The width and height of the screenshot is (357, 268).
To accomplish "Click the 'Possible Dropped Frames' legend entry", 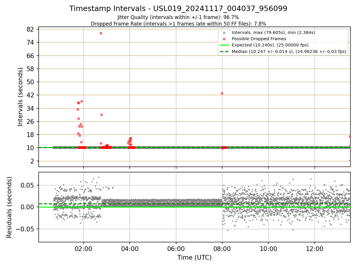I will coord(259,39).
